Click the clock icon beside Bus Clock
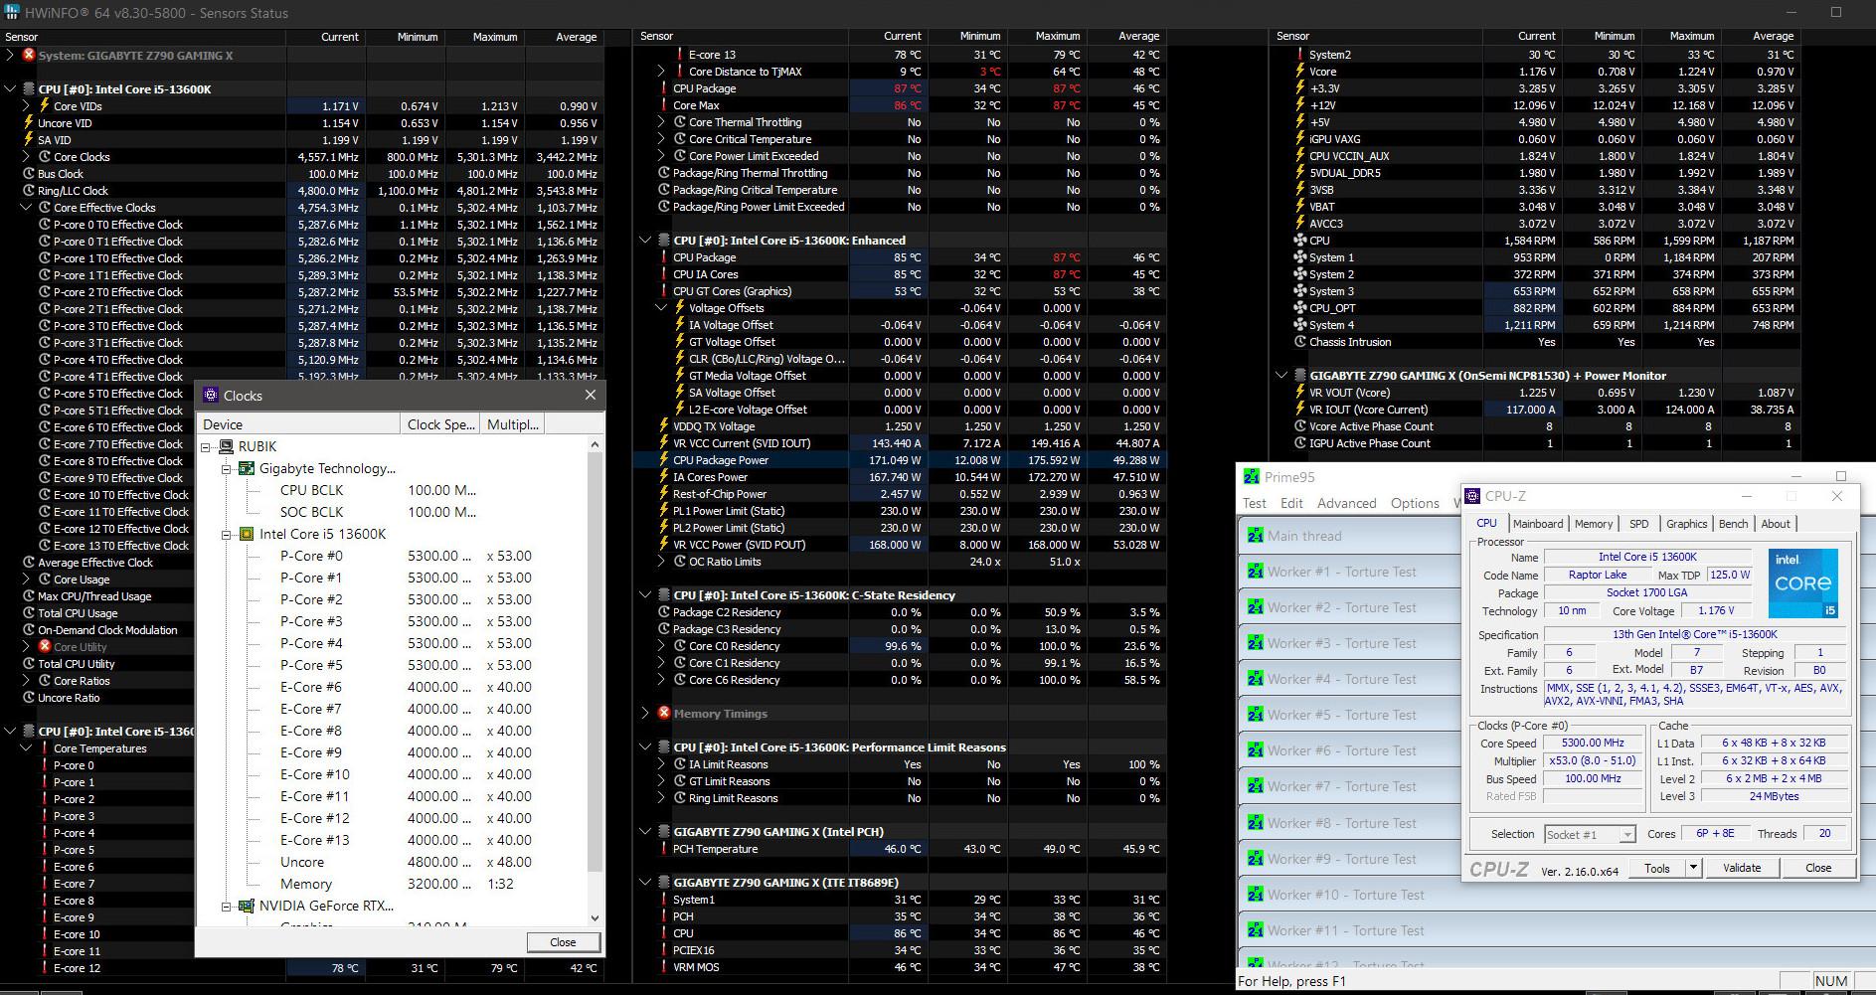The width and height of the screenshot is (1876, 995). tap(29, 174)
